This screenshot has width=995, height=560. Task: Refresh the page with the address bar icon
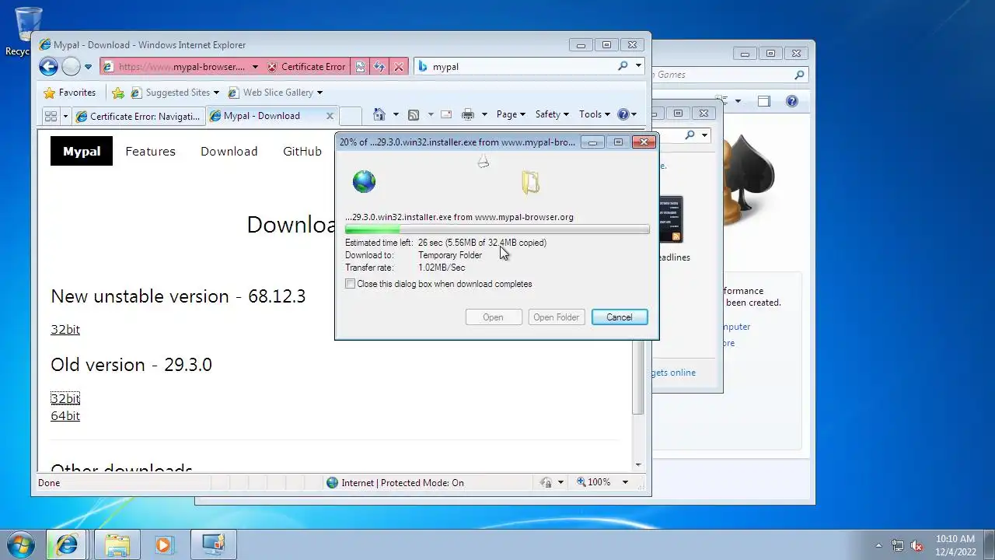click(379, 67)
